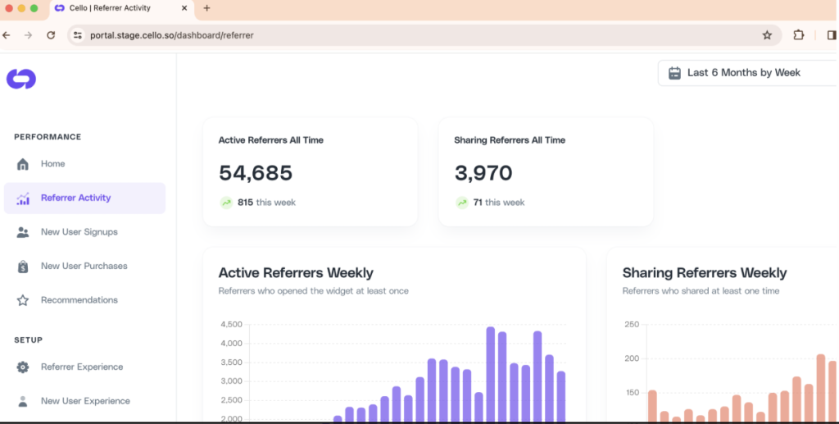Open the site information icon in address bar
The width and height of the screenshot is (839, 424).
coord(78,35)
